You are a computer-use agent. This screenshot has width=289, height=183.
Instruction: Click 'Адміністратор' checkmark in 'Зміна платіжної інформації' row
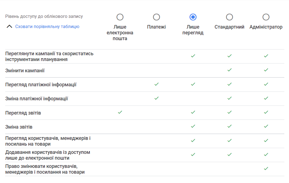266,98
